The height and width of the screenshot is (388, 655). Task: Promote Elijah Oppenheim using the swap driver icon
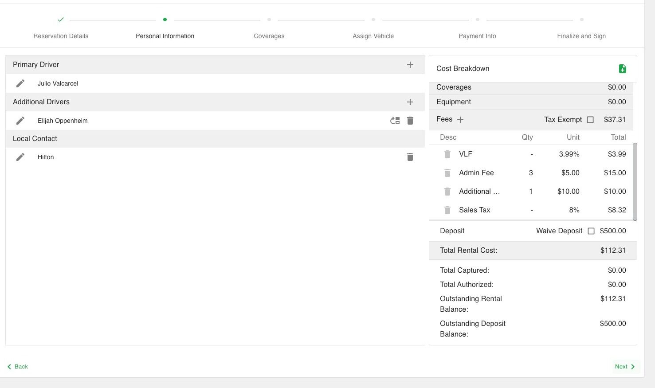pyautogui.click(x=394, y=120)
